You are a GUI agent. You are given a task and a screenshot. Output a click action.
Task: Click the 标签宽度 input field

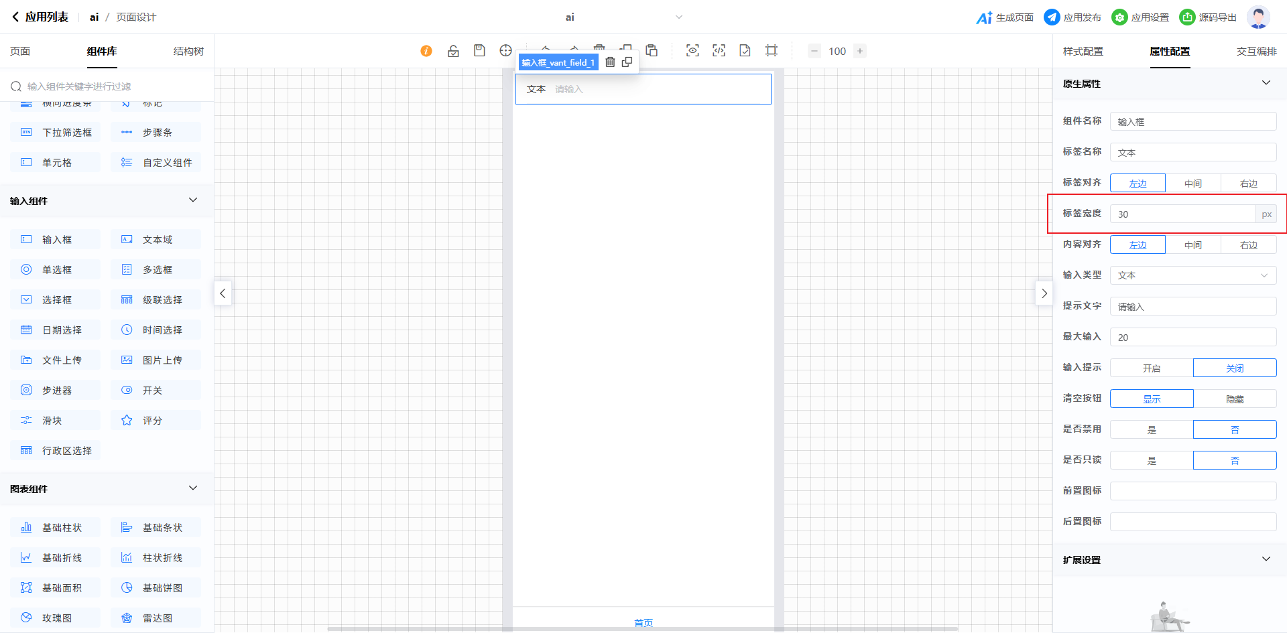1182,214
